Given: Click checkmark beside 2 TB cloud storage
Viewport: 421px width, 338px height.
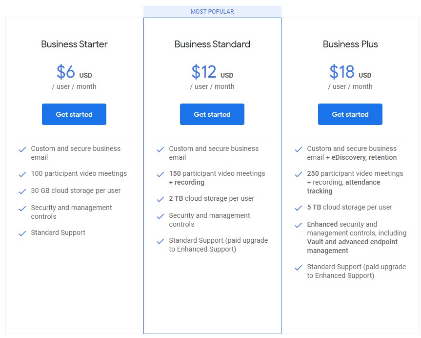Looking at the screenshot, I should click(x=160, y=199).
